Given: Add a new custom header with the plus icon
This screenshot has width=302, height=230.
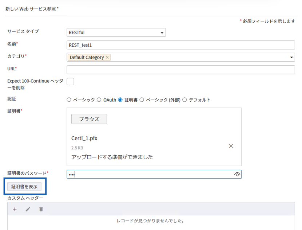Looking at the screenshot, I should pyautogui.click(x=15, y=209).
